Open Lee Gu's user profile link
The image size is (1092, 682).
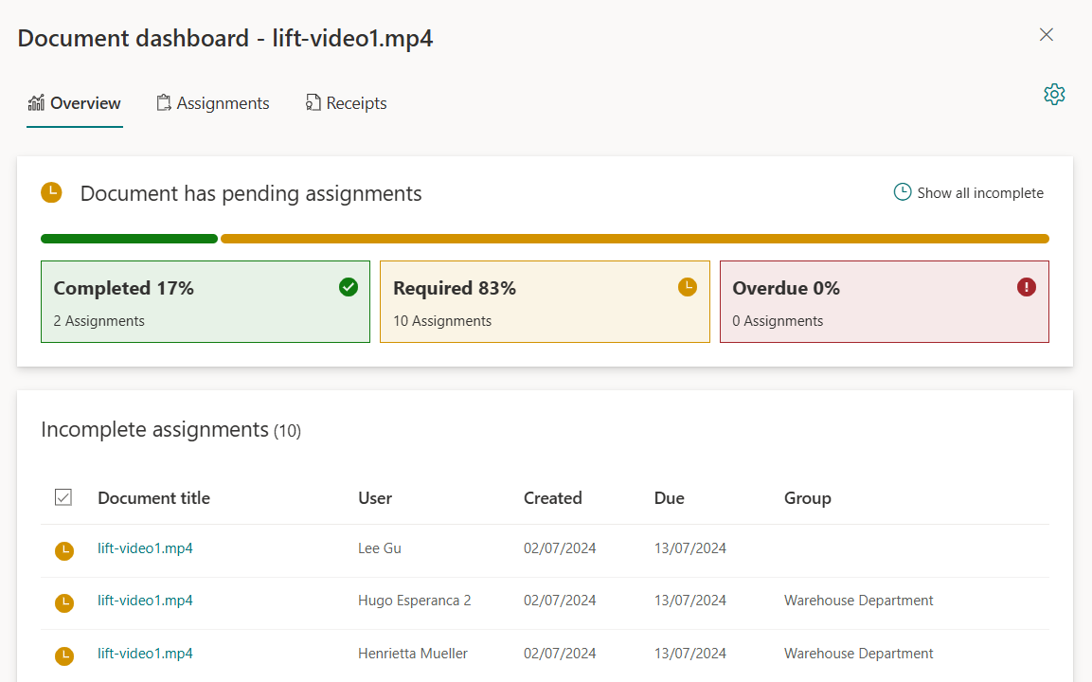[x=379, y=547]
